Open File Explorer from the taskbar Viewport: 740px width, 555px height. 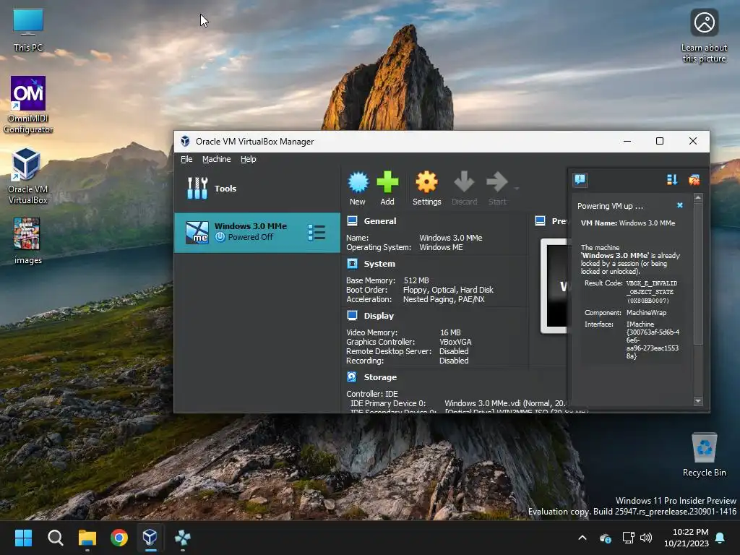coord(87,538)
